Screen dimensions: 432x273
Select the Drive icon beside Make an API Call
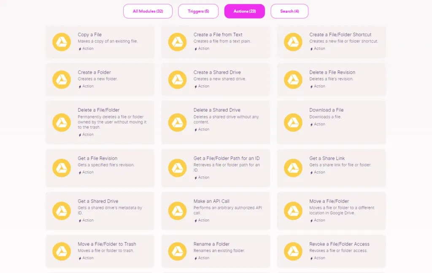(x=178, y=211)
